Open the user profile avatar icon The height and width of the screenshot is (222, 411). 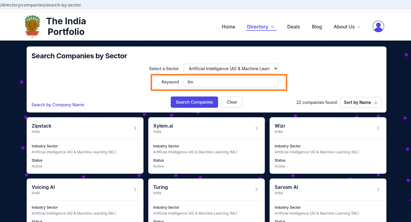click(x=378, y=27)
